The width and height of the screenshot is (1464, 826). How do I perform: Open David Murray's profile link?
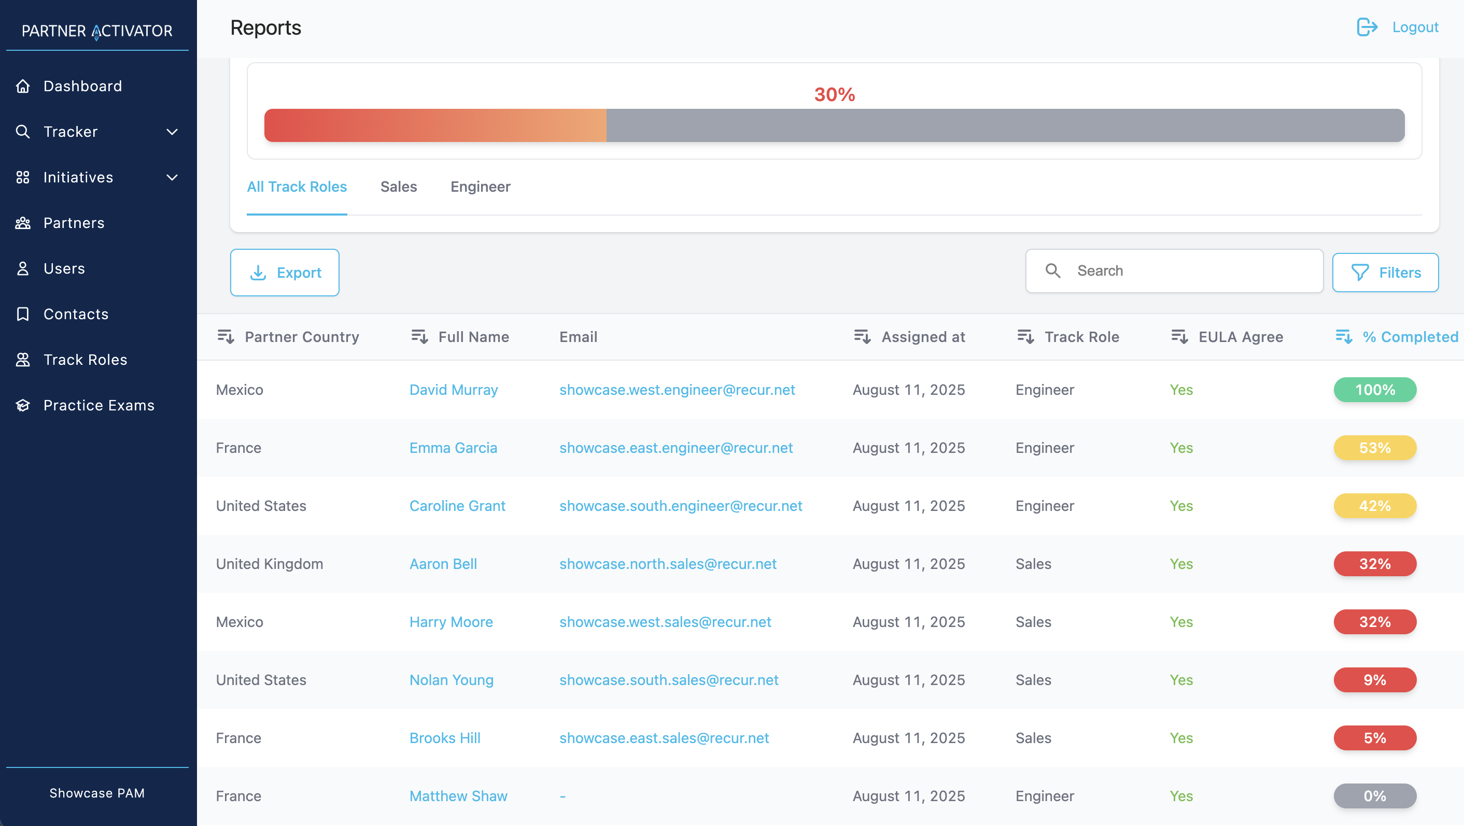click(453, 390)
